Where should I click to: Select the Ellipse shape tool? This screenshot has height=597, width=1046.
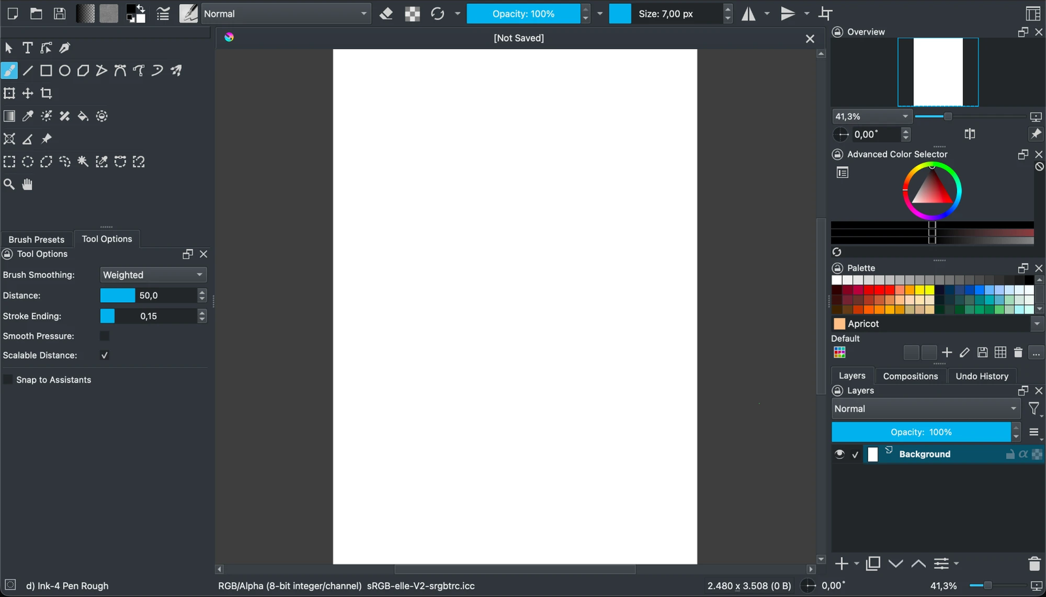coord(65,71)
